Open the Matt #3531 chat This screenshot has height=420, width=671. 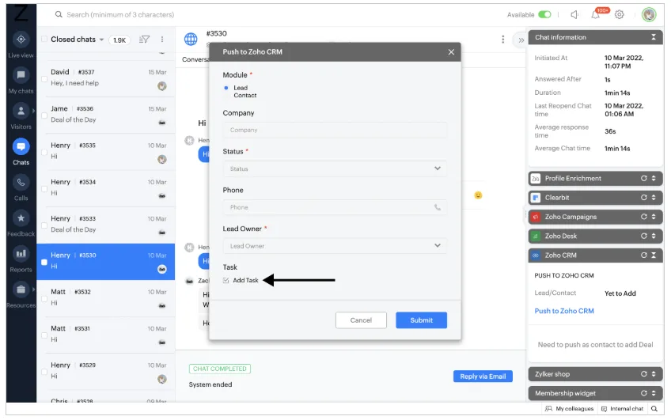click(106, 335)
